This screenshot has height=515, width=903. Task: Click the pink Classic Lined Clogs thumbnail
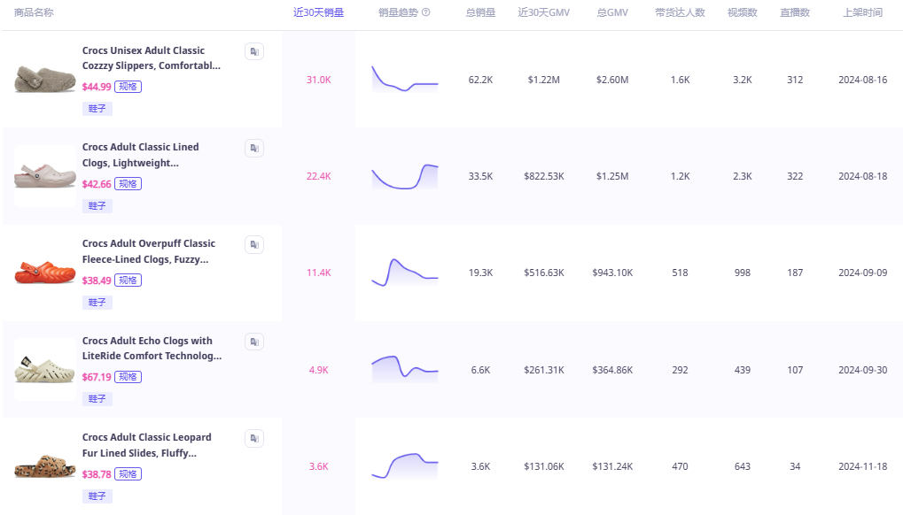45,176
